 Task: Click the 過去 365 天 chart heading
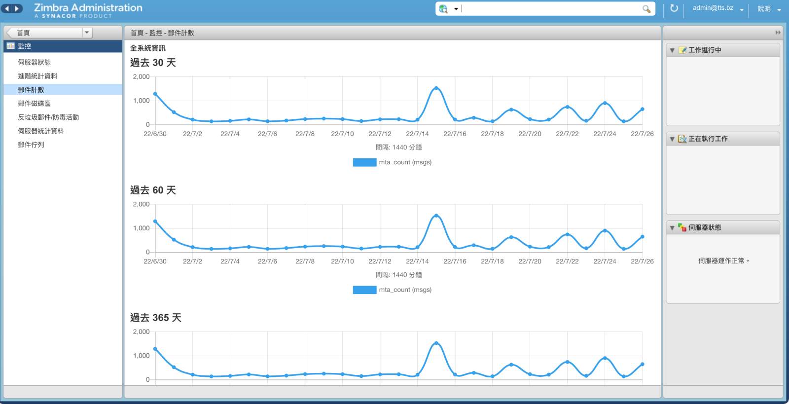click(156, 318)
